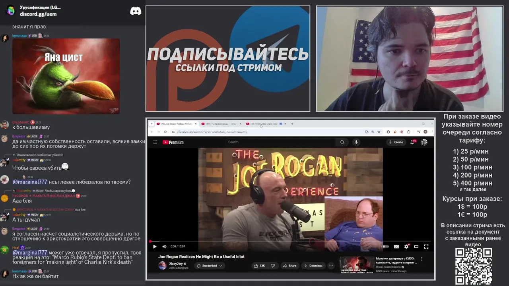
Task: Open the YouTube account avatar menu
Action: 424,142
